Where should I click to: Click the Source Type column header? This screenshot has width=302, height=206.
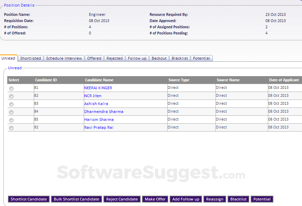point(179,80)
